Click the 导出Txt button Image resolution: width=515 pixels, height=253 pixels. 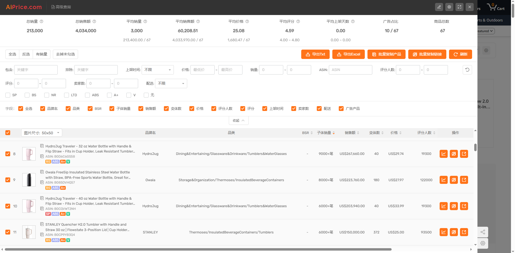point(315,54)
